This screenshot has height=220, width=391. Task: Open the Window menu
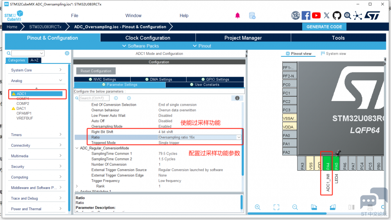click(133, 16)
